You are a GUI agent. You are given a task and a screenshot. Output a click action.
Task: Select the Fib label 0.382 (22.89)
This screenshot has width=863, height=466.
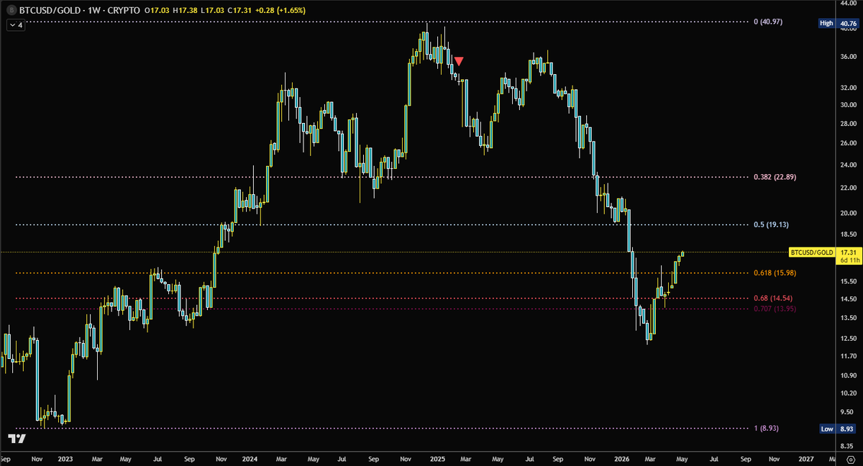(776, 177)
